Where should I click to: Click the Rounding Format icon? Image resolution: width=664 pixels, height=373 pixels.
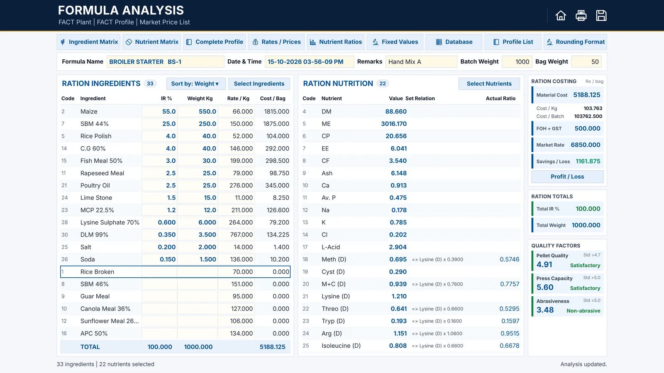549,42
